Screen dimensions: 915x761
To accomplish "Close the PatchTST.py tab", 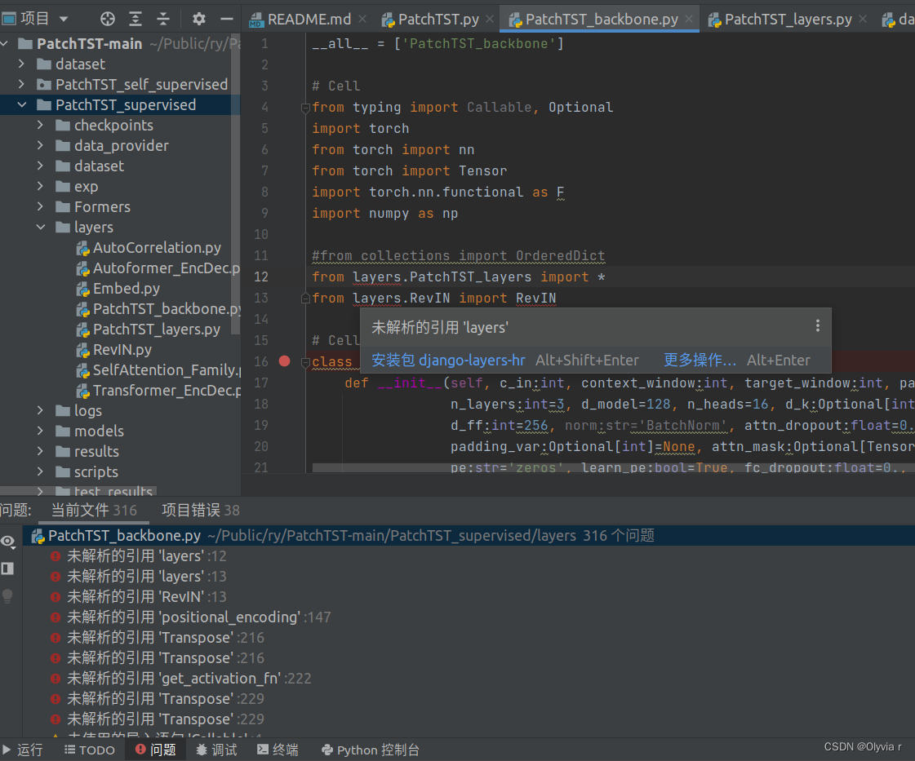I will pos(490,20).
